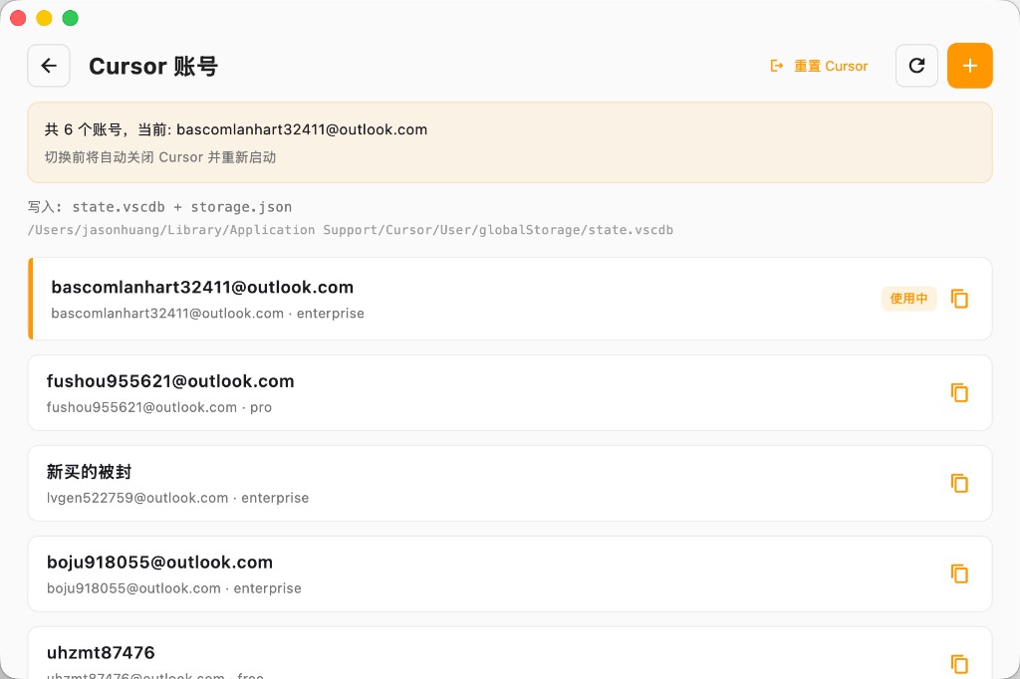Copy the 新买的被封 account using its copy icon
Screen dimensions: 1020x679
[x=959, y=483]
